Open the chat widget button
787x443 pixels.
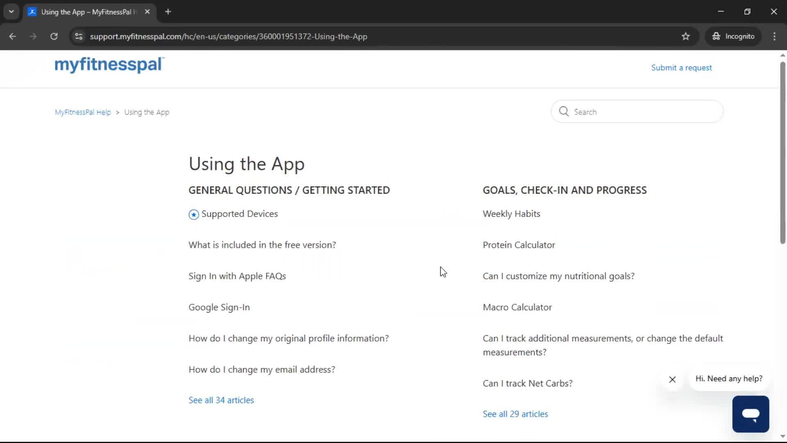coord(751,414)
